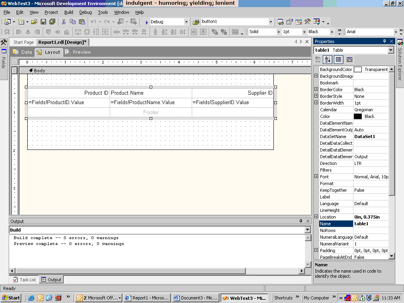Click the Add New Item toolbar icon
The image size is (404, 303).
[x=21, y=22]
